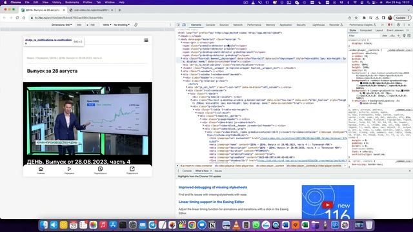
Task: Open WhatsApp in the Dock
Action: (x=256, y=225)
